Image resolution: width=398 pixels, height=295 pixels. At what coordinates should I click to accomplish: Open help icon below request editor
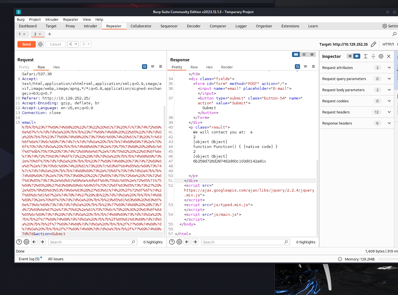(19, 242)
